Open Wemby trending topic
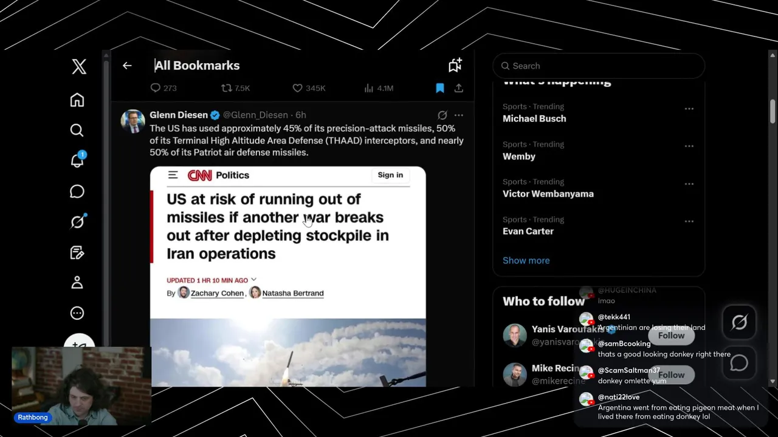Viewport: 778px width, 437px height. [519, 156]
